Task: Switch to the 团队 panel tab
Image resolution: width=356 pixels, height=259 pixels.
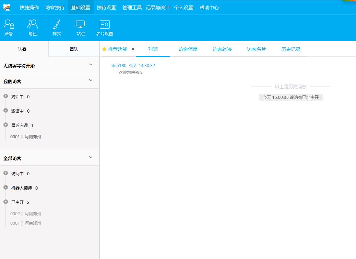Action: click(x=74, y=49)
